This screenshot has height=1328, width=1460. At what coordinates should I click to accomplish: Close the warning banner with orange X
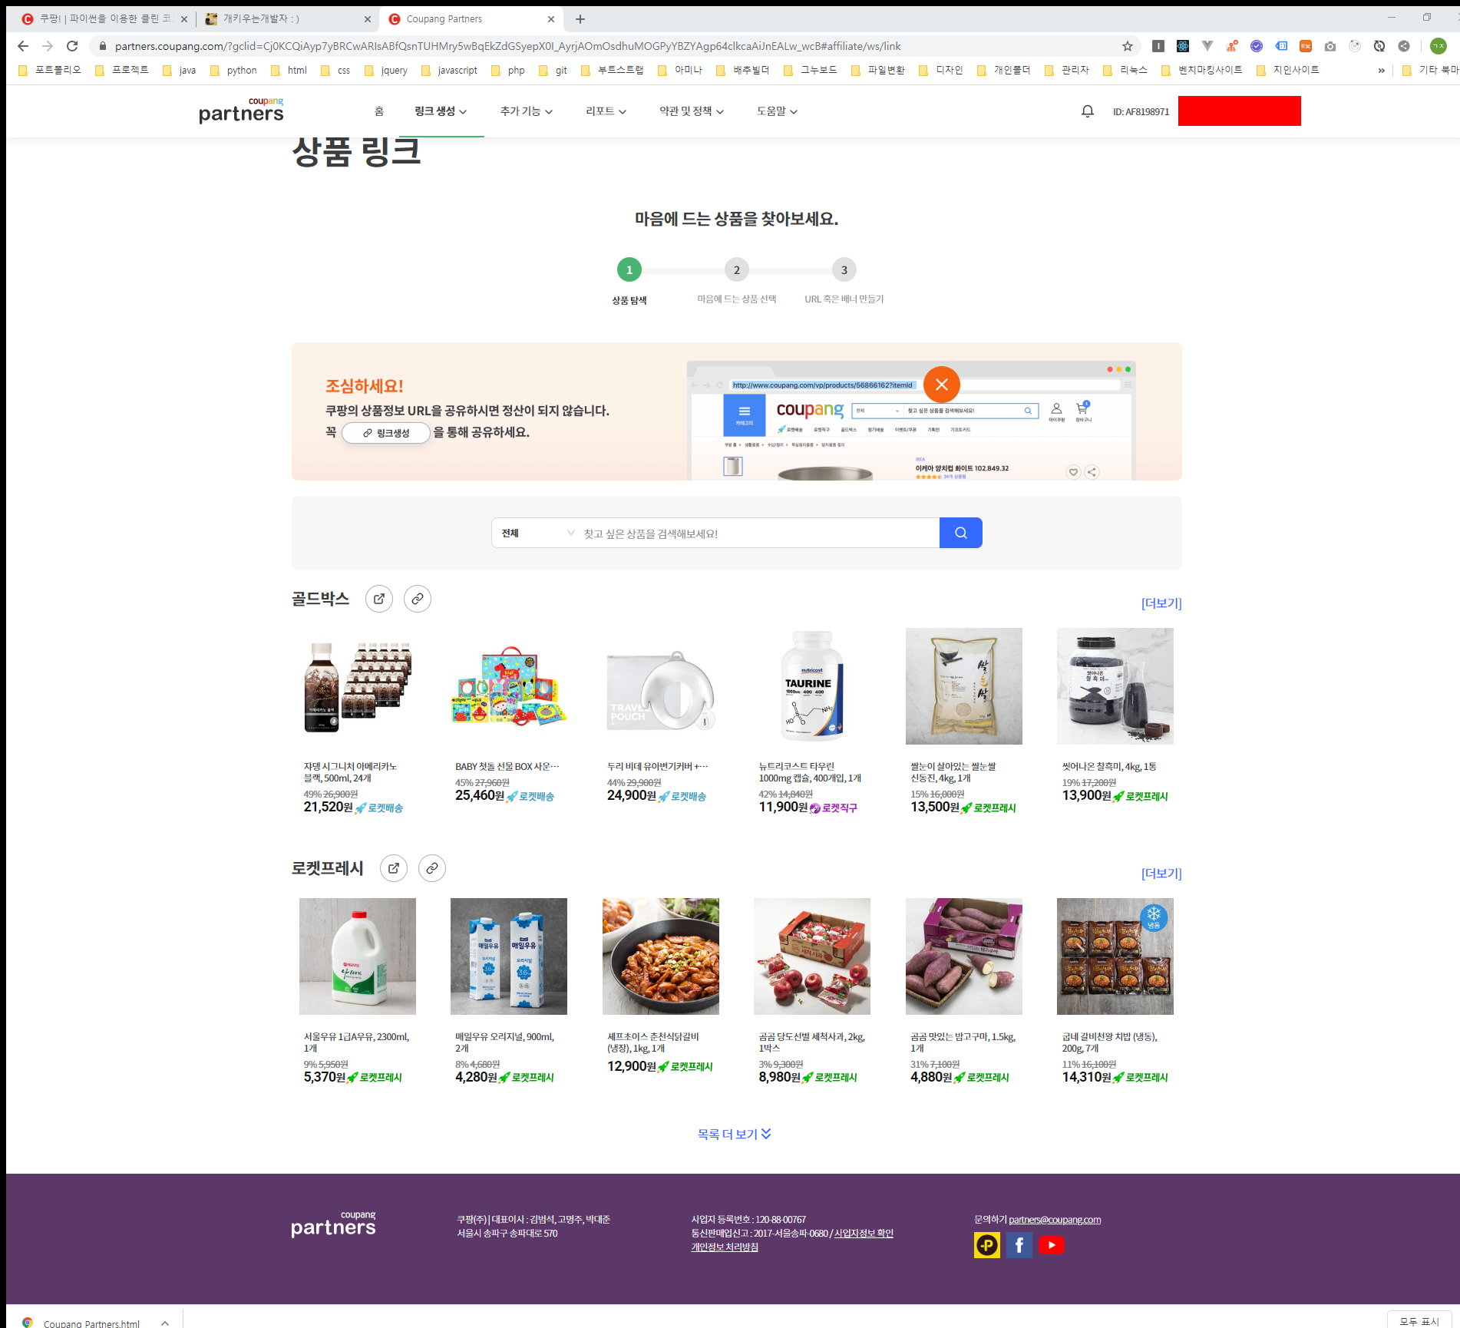(942, 385)
